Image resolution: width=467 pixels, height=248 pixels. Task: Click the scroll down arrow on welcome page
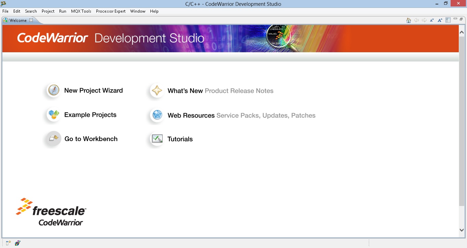[462, 230]
